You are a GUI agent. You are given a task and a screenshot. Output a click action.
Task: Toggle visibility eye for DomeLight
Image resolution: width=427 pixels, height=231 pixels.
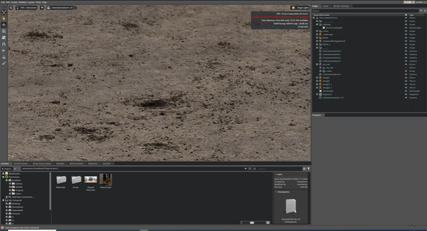tap(406, 91)
